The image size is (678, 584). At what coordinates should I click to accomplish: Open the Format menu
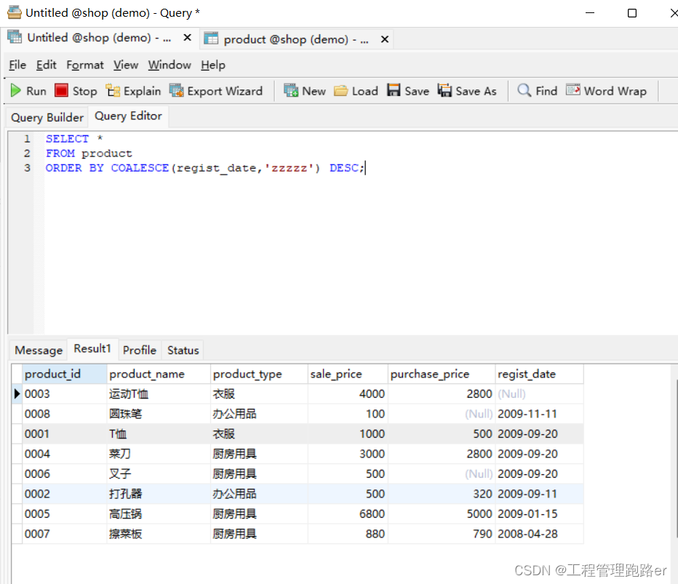point(85,65)
